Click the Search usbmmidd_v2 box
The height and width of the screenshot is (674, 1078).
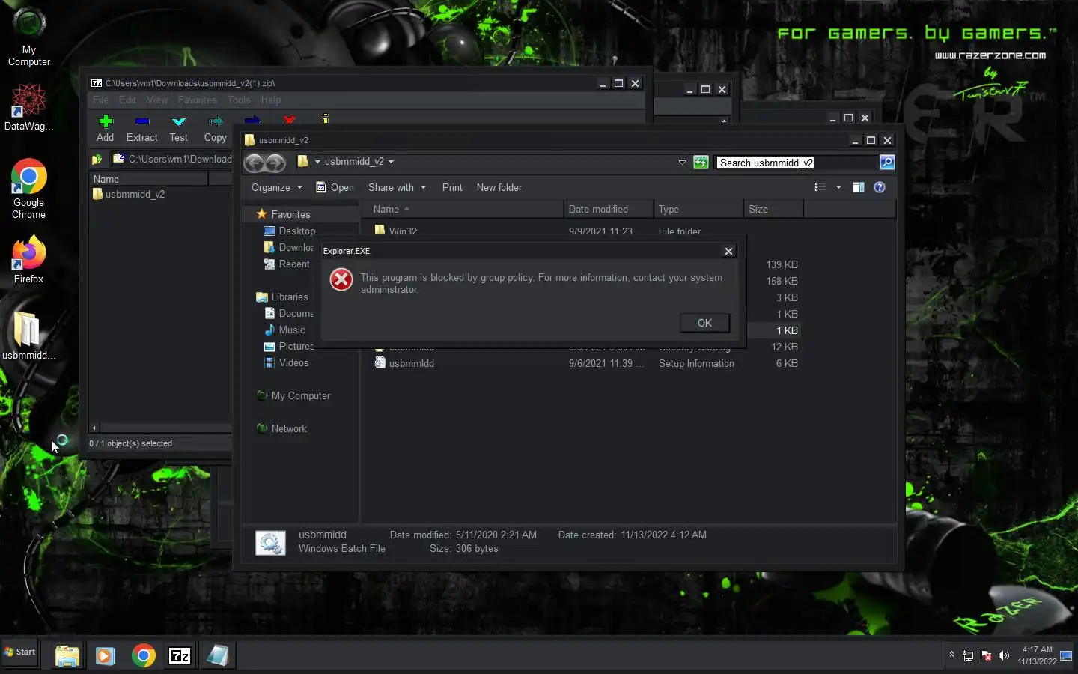point(797,163)
